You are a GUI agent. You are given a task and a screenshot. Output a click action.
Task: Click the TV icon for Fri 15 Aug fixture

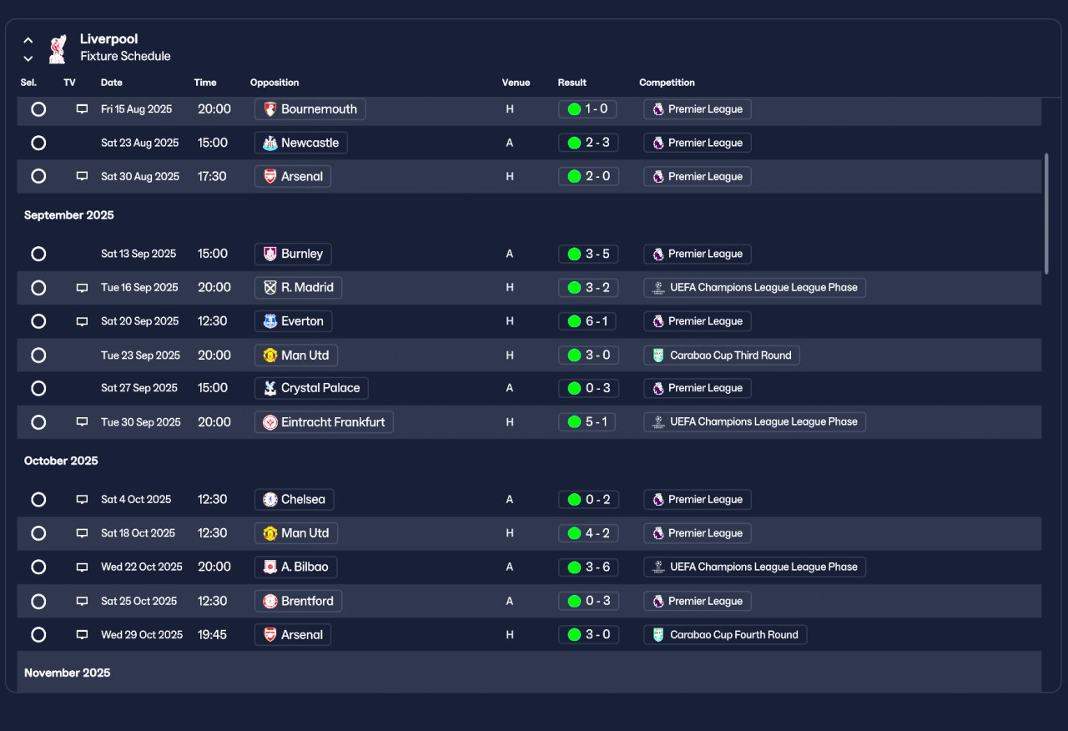(x=82, y=109)
